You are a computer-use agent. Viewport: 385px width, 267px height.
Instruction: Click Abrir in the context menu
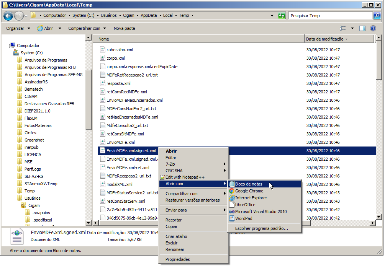coord(193,151)
